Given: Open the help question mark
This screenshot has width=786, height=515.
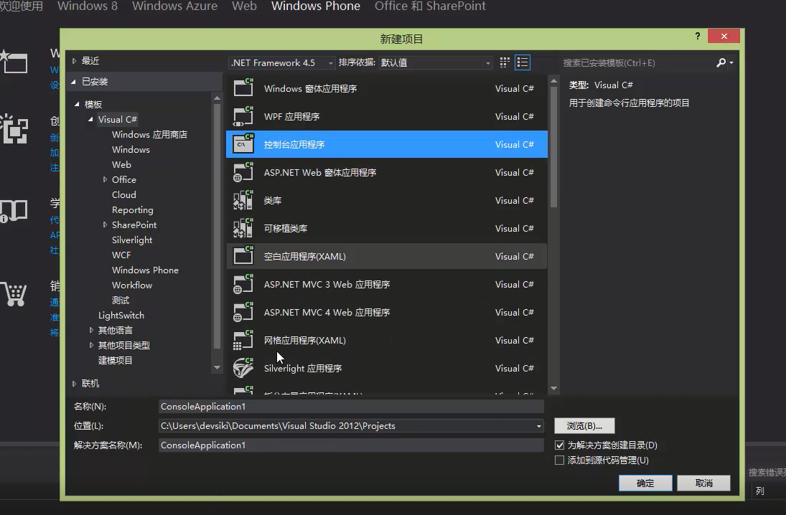Looking at the screenshot, I should click(x=697, y=36).
